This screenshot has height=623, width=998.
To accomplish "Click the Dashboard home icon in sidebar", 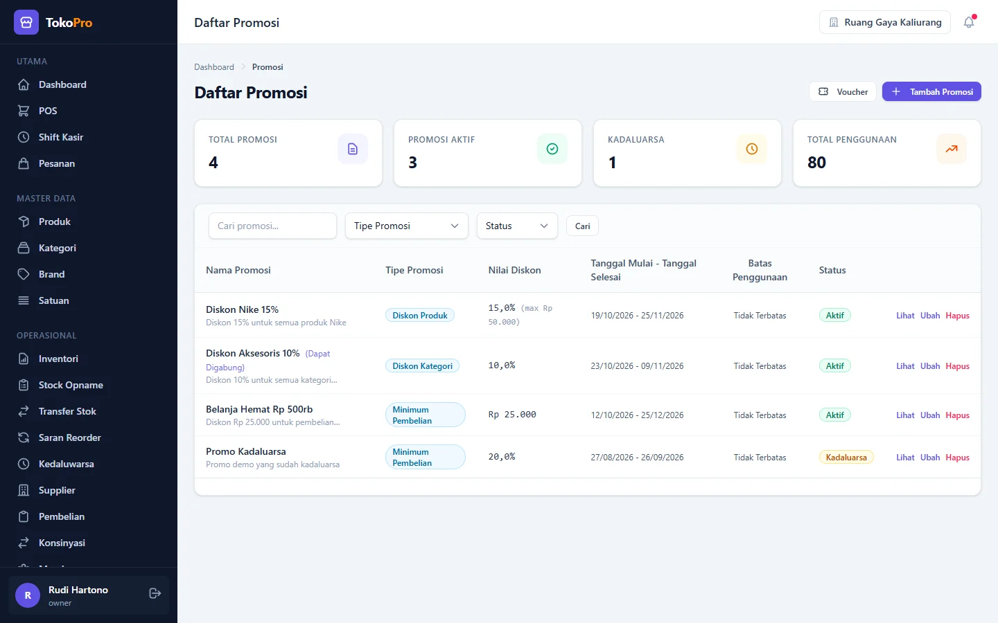I will 24,84.
